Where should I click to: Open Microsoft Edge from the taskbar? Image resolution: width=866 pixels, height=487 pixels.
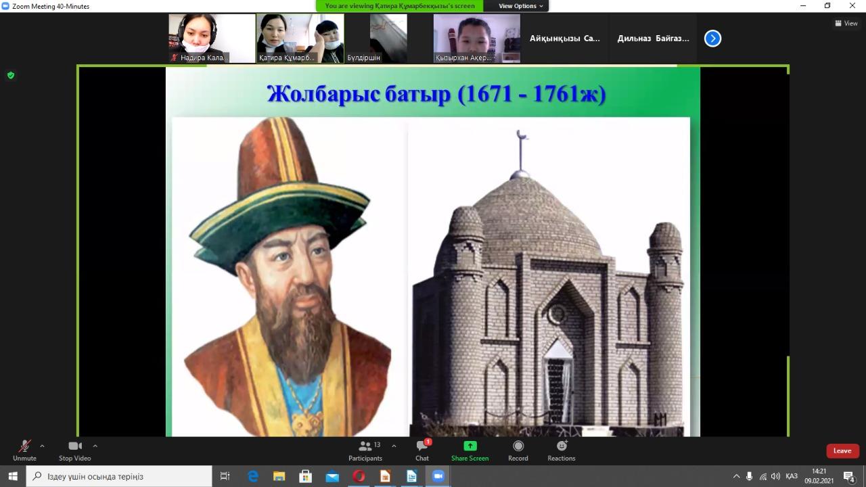[x=253, y=476]
